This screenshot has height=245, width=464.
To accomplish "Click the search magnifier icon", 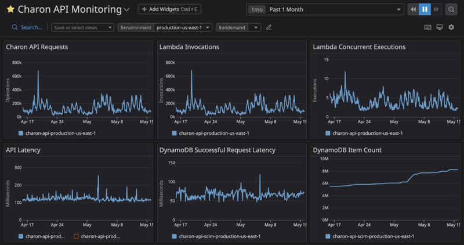I will [14, 27].
